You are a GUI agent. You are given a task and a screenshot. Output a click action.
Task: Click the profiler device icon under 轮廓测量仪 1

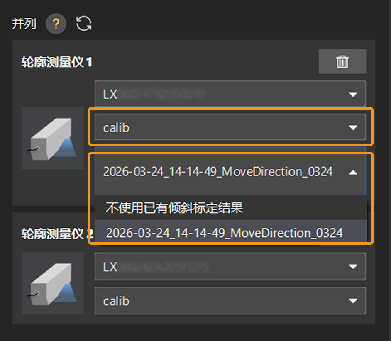(x=52, y=138)
